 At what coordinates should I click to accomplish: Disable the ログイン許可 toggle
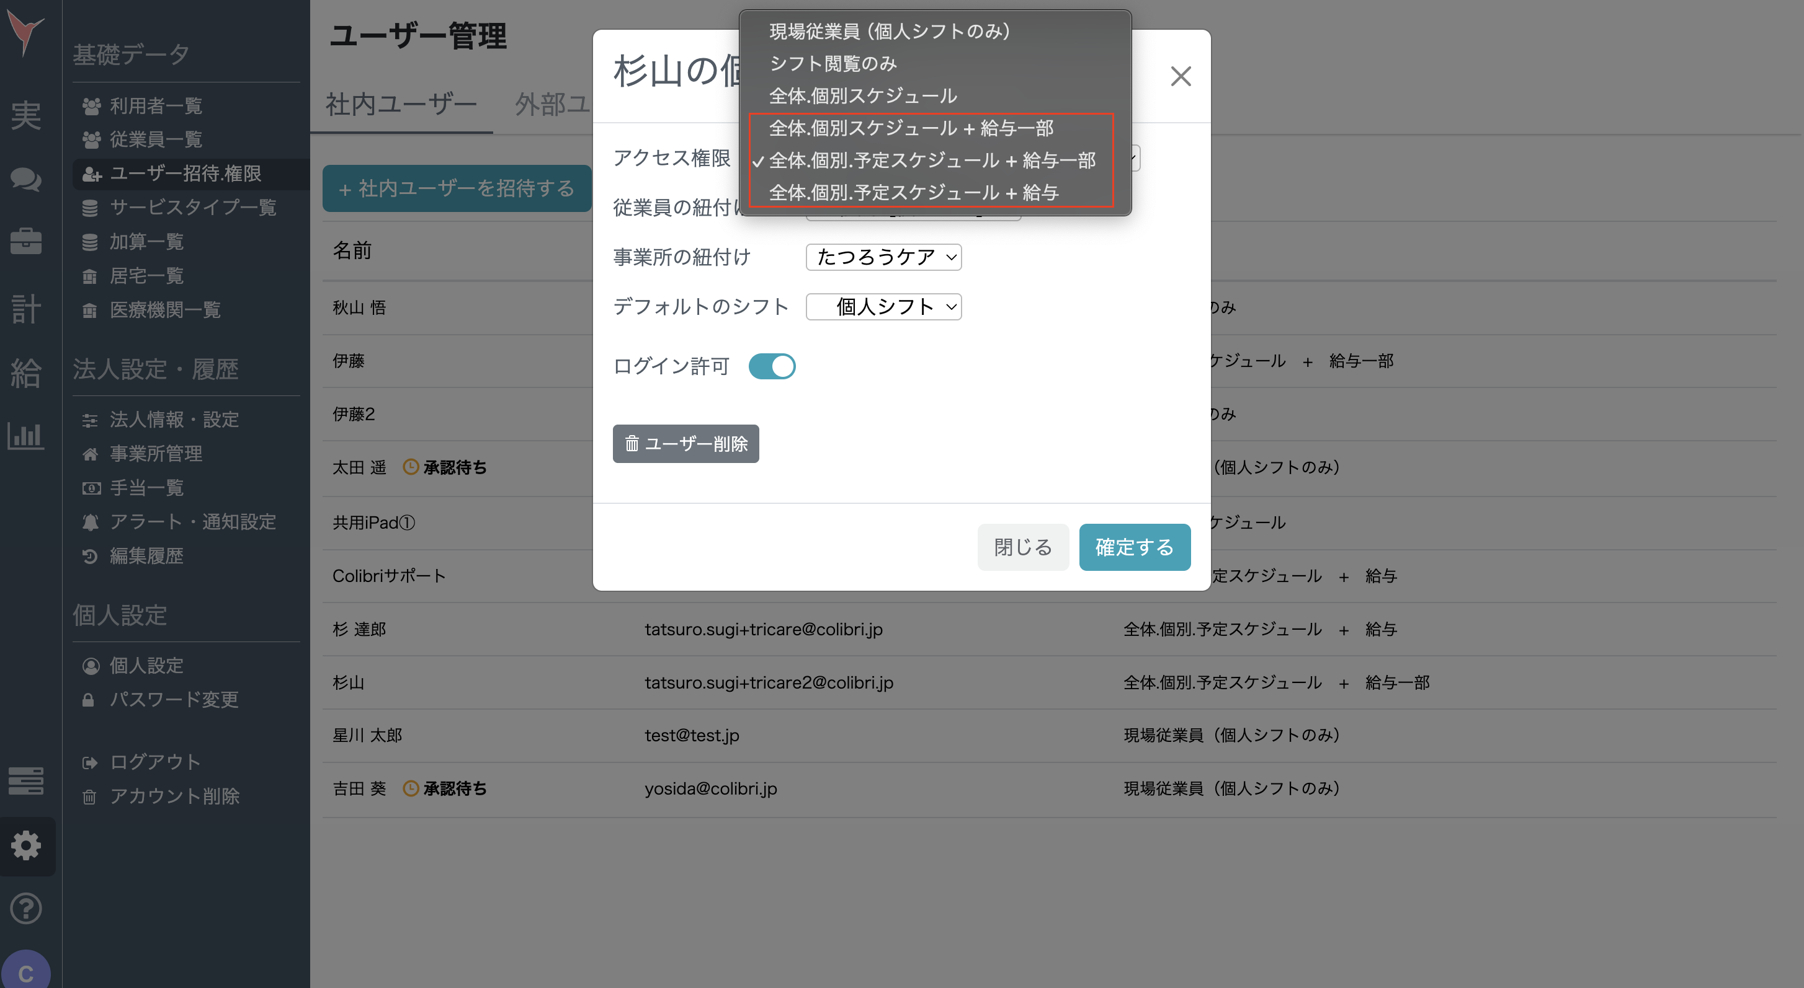click(x=772, y=366)
